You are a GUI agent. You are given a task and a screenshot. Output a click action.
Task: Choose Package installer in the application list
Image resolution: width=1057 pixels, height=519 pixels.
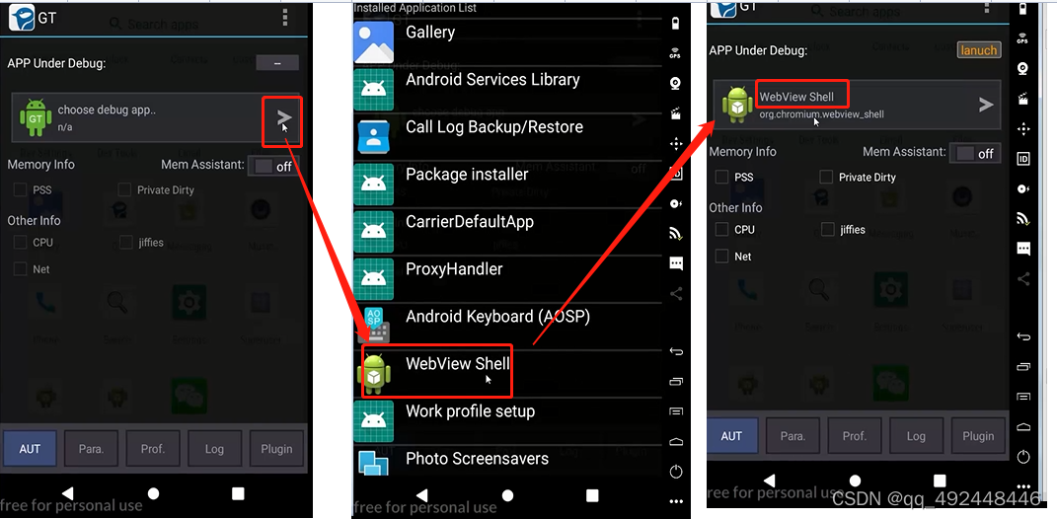[507, 184]
